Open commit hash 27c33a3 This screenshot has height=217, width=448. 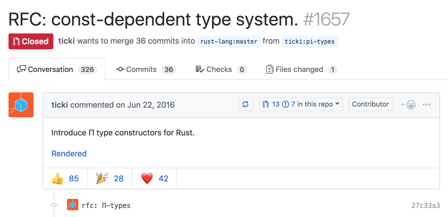425,205
